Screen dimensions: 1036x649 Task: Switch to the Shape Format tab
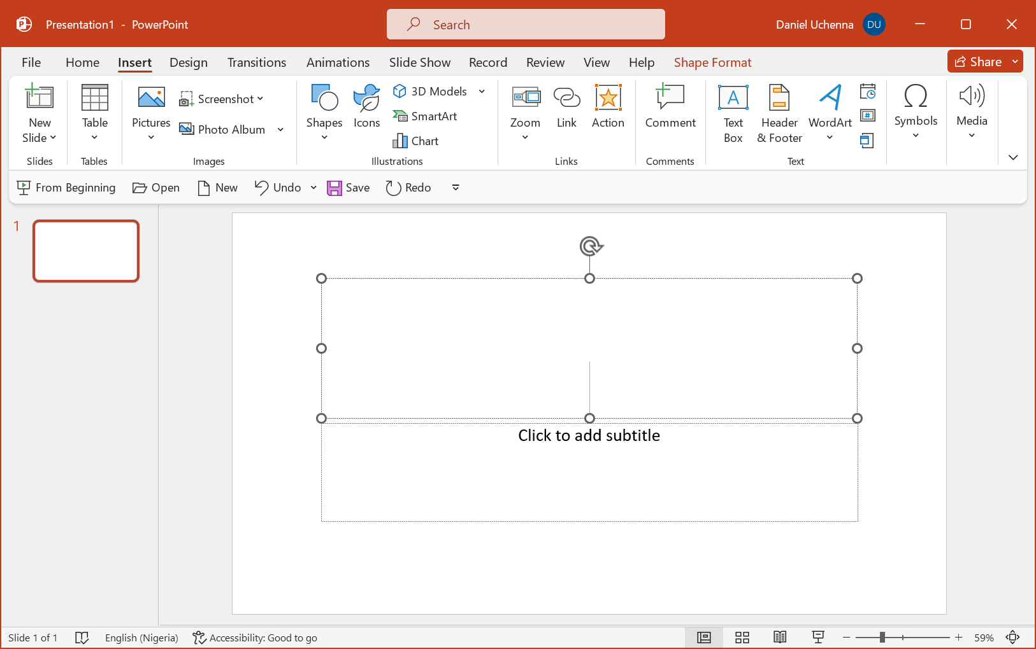click(712, 62)
